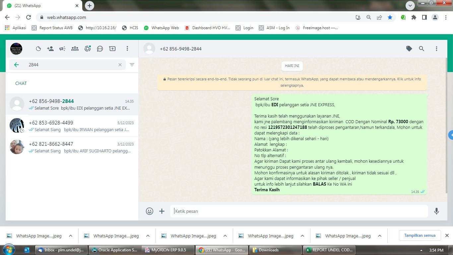Expand first WhatsApp Image download chevron
Screen dimensions: 453x255
coord(71,236)
